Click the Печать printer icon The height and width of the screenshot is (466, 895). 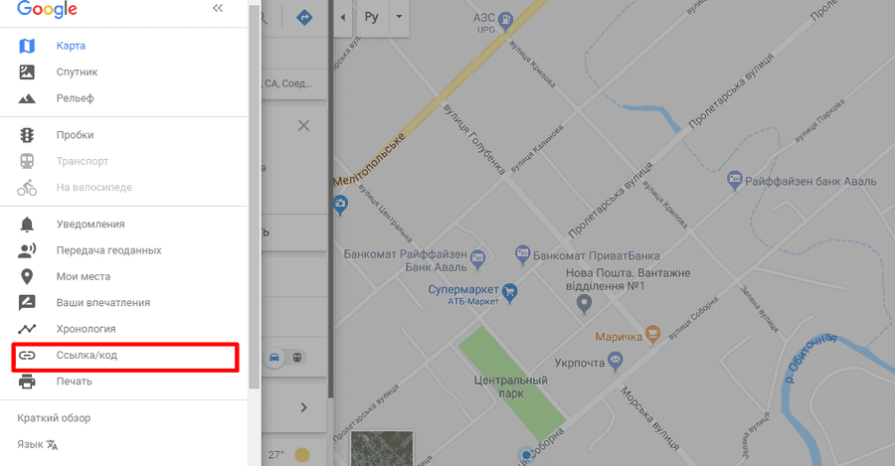27,381
